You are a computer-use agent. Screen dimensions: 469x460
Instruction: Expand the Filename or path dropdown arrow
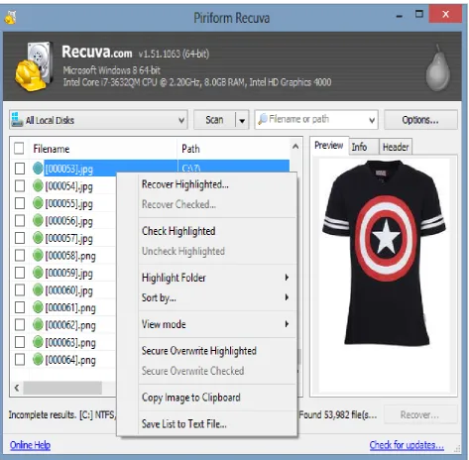tap(372, 120)
